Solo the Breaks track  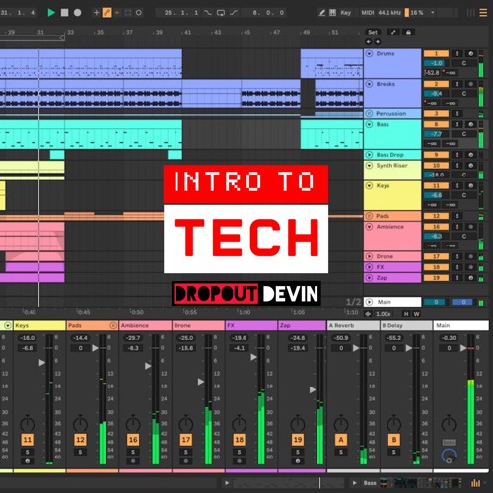tap(457, 84)
